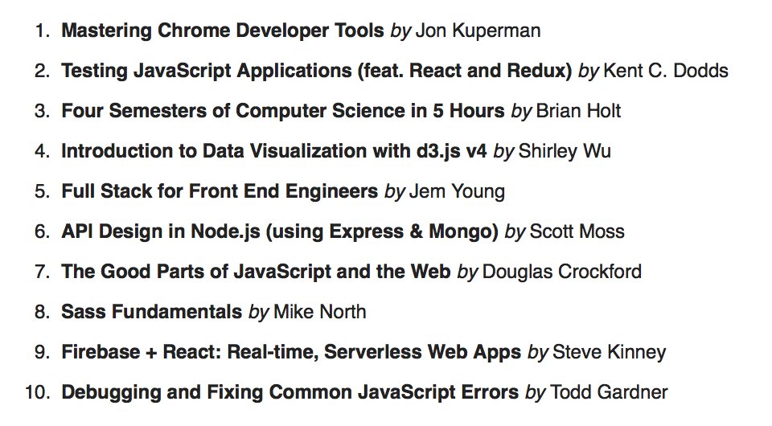The height and width of the screenshot is (426, 772).
Task: Select Full Stack for Front End Engineers
Action: 220,191
